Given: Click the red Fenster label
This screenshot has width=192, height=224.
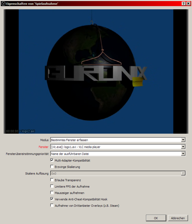Looking at the screenshot, I should 44,147.
